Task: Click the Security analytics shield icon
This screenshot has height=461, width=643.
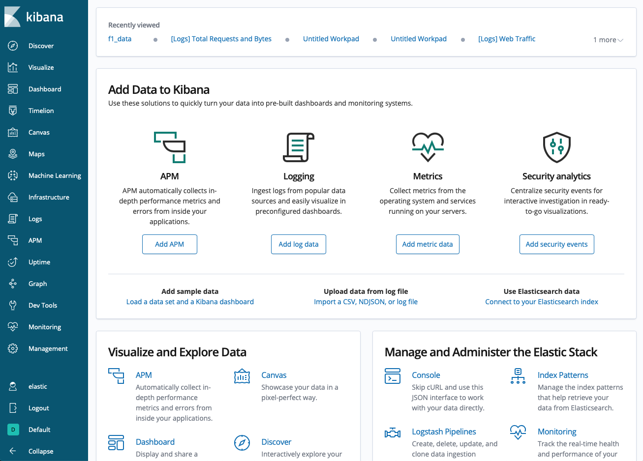Action: click(x=556, y=147)
